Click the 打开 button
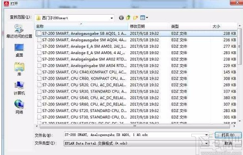Viewport: 243px width, 155px height. [x=228, y=135]
